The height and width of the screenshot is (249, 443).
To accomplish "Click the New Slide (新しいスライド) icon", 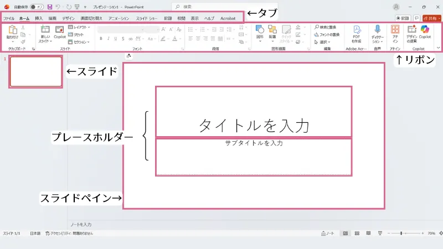I will 45,30.
